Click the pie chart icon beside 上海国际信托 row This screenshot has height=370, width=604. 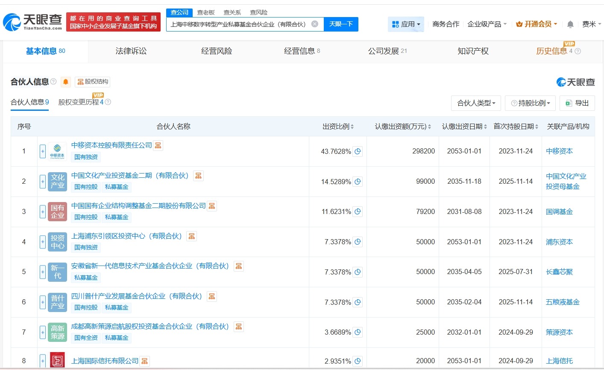coord(358,361)
